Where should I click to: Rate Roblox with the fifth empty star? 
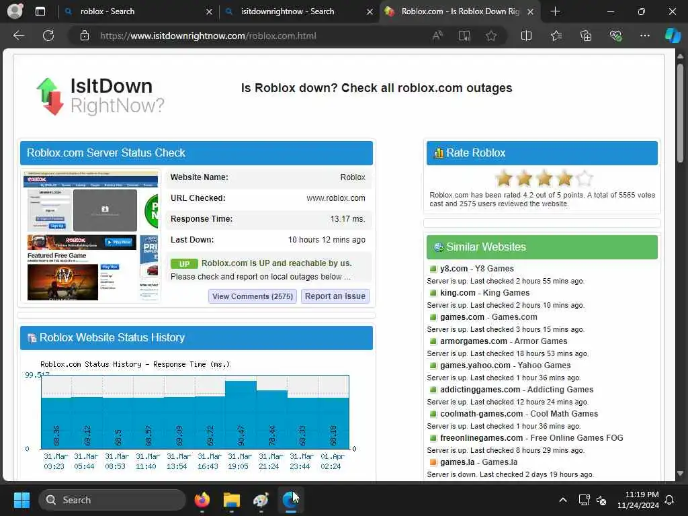click(585, 178)
